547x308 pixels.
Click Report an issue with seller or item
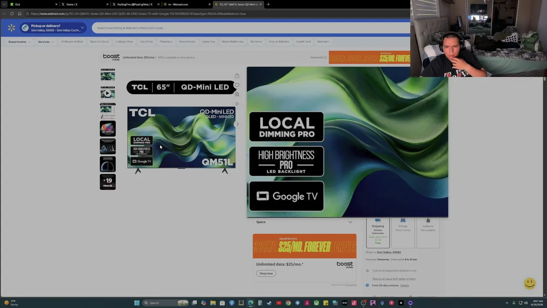pyautogui.click(x=394, y=279)
